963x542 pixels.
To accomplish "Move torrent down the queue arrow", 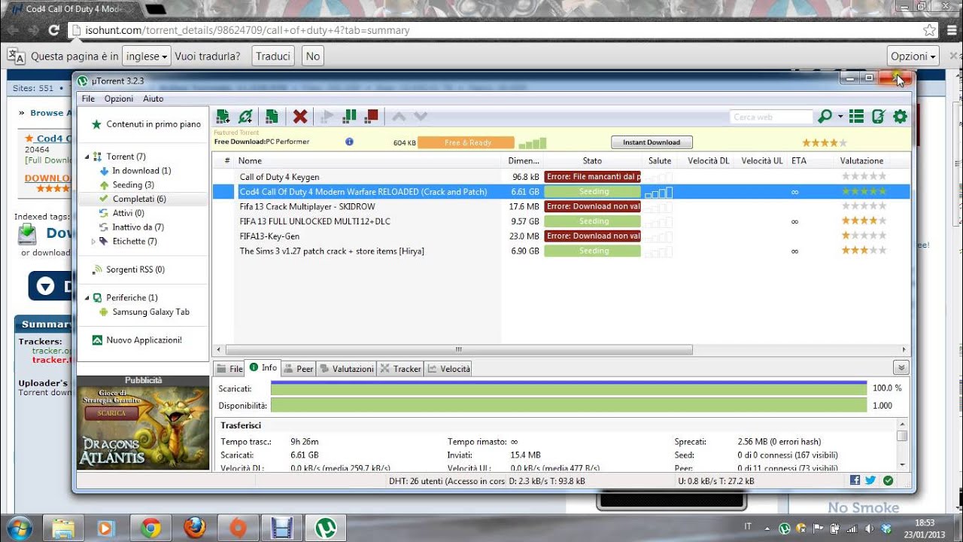I will coord(421,116).
